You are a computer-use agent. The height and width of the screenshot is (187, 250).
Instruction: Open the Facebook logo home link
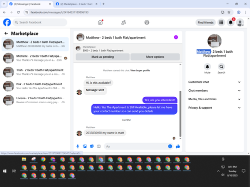coord(7,22)
